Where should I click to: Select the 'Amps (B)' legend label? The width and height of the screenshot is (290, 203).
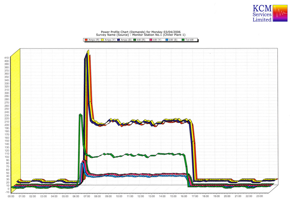point(126,40)
